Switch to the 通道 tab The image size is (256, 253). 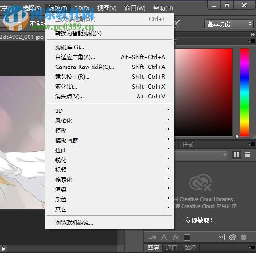171,247
